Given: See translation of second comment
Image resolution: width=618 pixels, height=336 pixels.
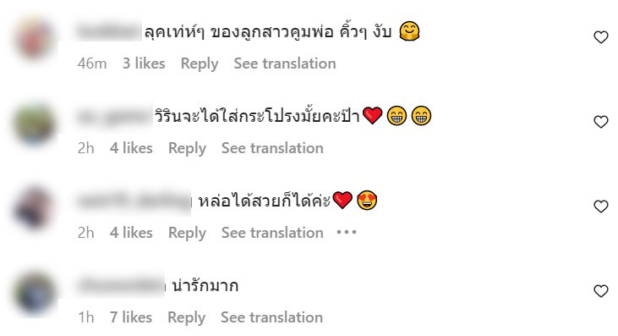Looking at the screenshot, I should [272, 148].
